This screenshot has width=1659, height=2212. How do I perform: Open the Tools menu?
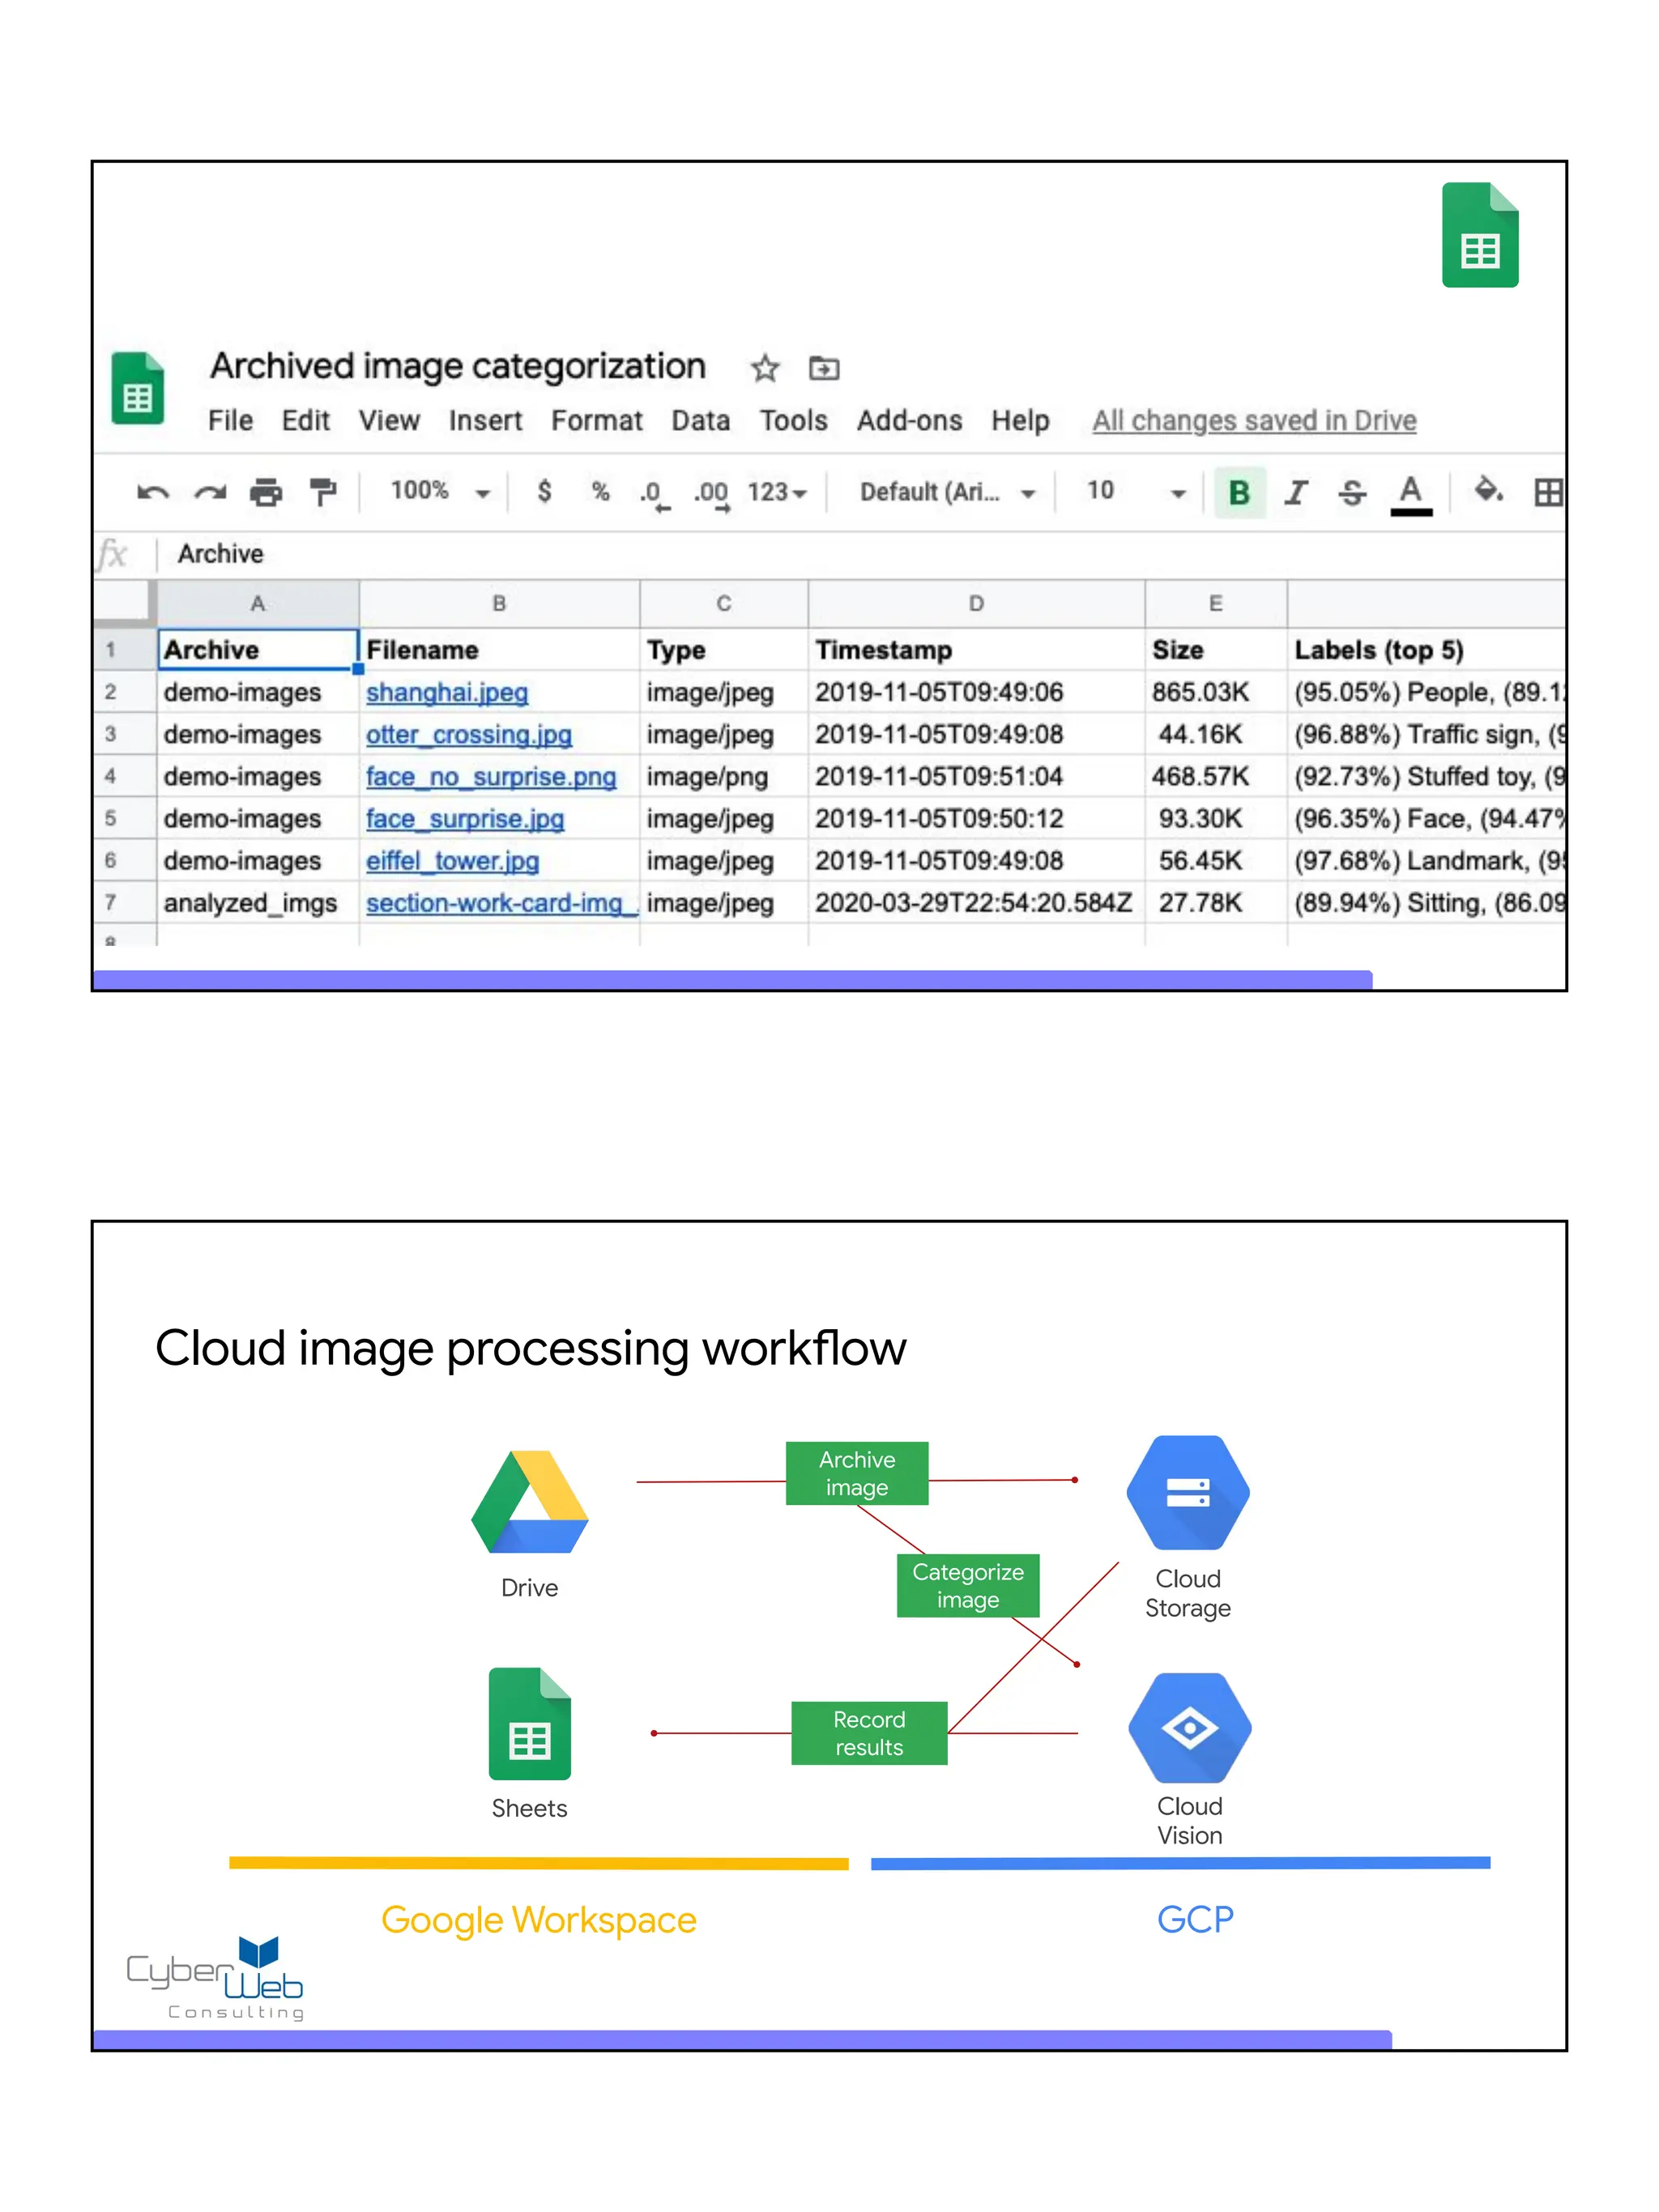793,421
